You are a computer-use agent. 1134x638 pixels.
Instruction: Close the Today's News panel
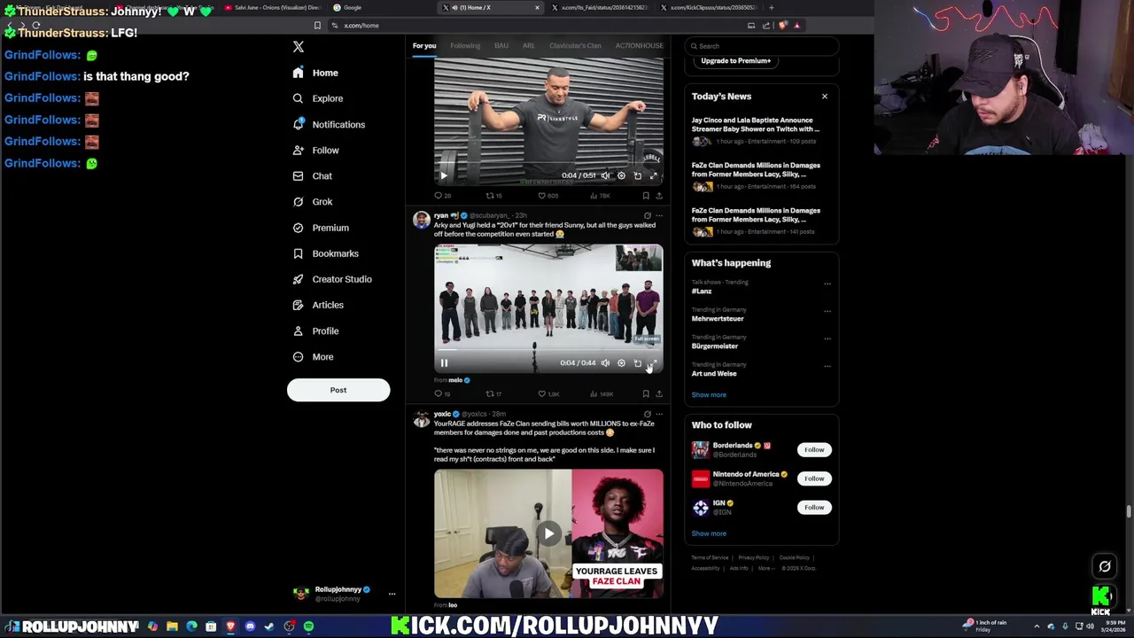coord(825,97)
